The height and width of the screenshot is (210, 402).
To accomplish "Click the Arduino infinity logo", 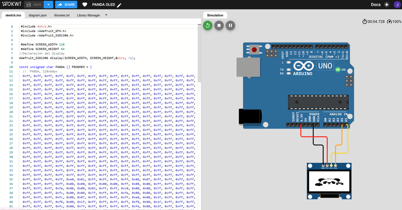I will 303,66.
